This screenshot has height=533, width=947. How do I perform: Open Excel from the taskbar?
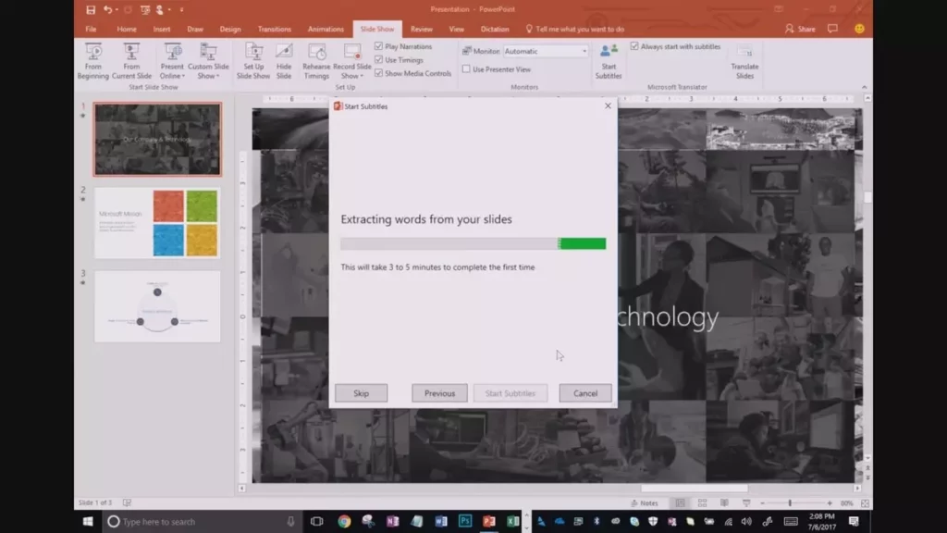[512, 521]
